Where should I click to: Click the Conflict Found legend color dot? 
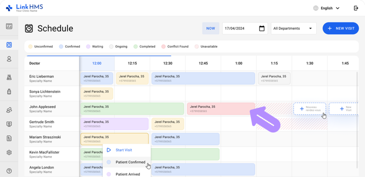coord(163,47)
